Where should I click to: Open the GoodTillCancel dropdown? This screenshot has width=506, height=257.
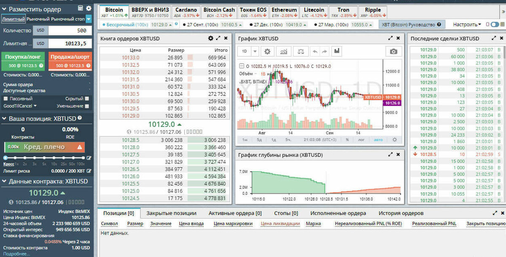[20, 106]
